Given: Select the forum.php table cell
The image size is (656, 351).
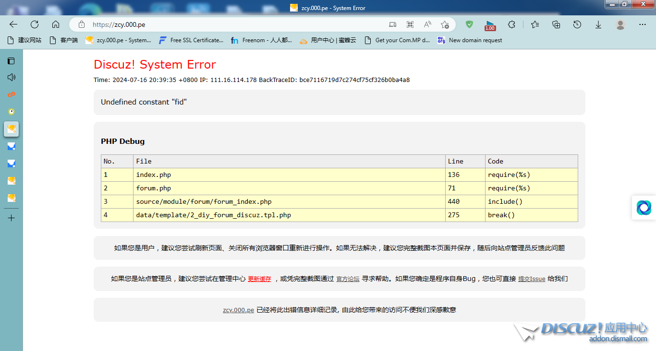Looking at the screenshot, I should 289,188.
